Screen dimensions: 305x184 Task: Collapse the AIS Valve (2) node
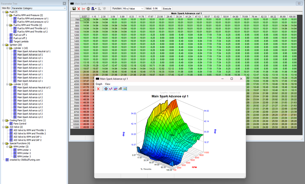pyautogui.click(x=3, y=127)
